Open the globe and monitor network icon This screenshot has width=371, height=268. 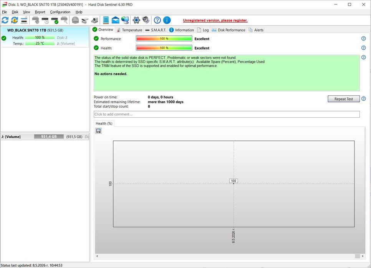click(125, 20)
